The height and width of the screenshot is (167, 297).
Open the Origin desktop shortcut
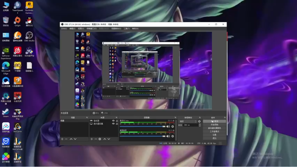17,22
